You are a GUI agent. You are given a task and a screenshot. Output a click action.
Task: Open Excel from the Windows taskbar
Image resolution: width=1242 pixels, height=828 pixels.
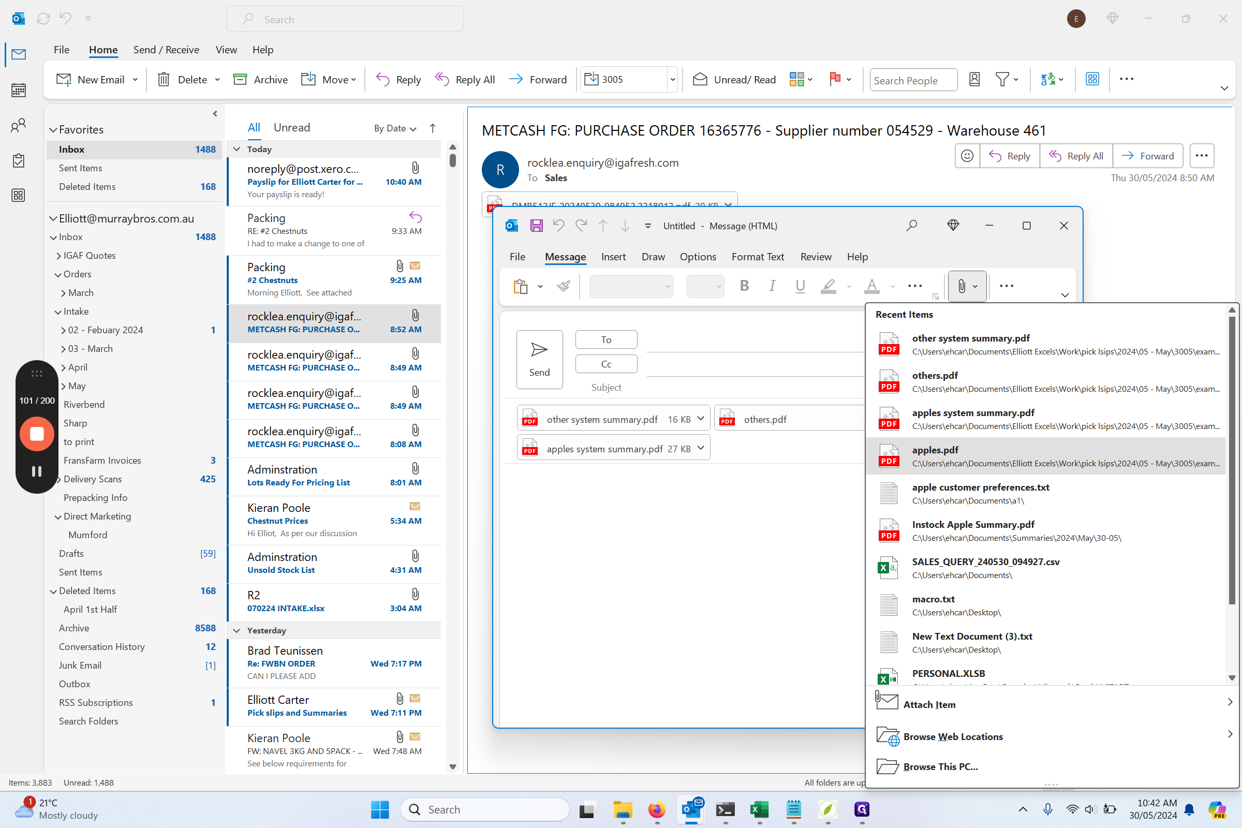[x=759, y=809]
